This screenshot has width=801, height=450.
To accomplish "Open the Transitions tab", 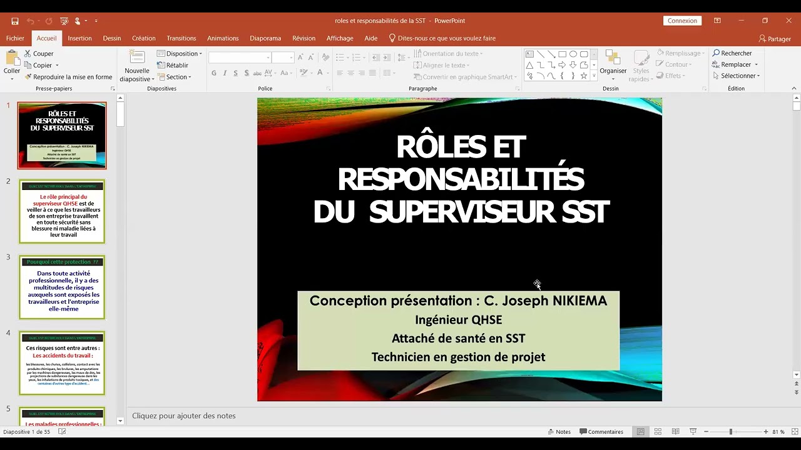I will (x=181, y=38).
